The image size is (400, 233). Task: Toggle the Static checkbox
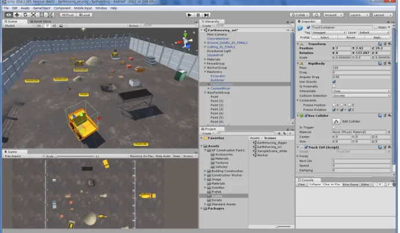(376, 27)
